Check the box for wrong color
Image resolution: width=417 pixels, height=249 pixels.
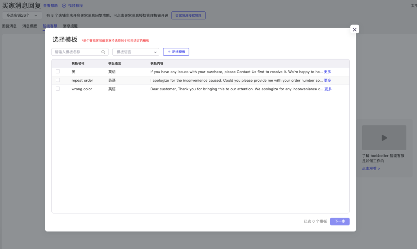(x=58, y=89)
